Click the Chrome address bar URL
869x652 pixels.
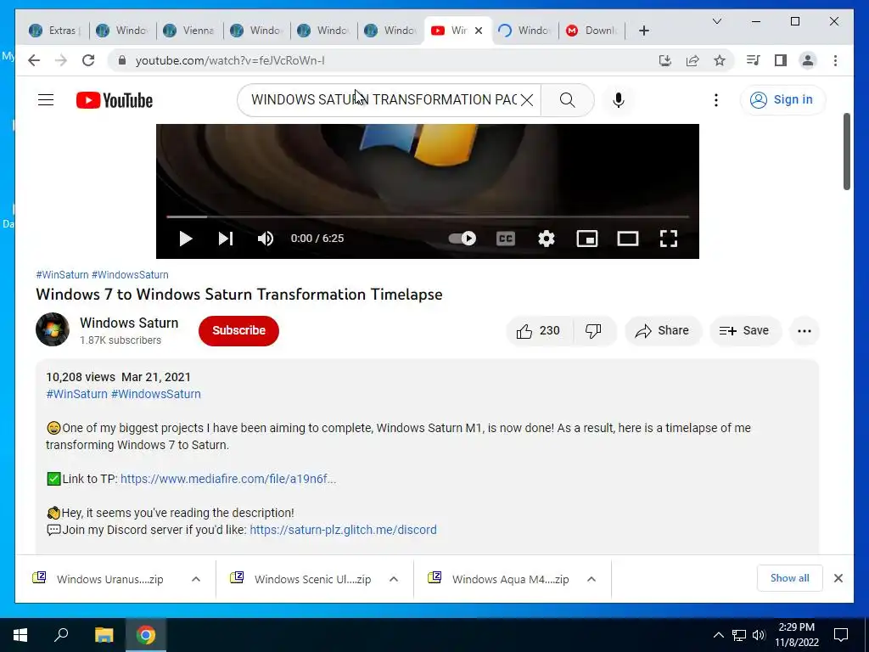(230, 60)
